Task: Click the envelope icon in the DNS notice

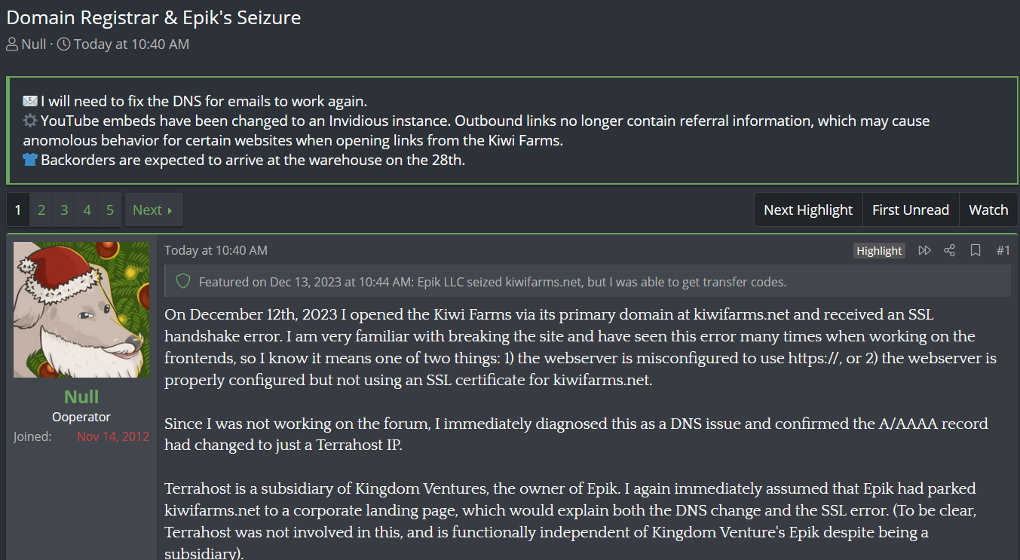Action: click(x=30, y=101)
